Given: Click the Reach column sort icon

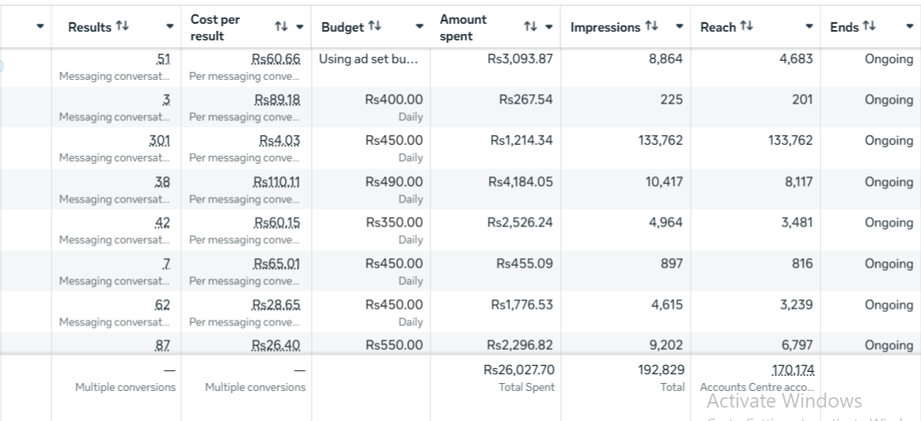Looking at the screenshot, I should click(745, 27).
